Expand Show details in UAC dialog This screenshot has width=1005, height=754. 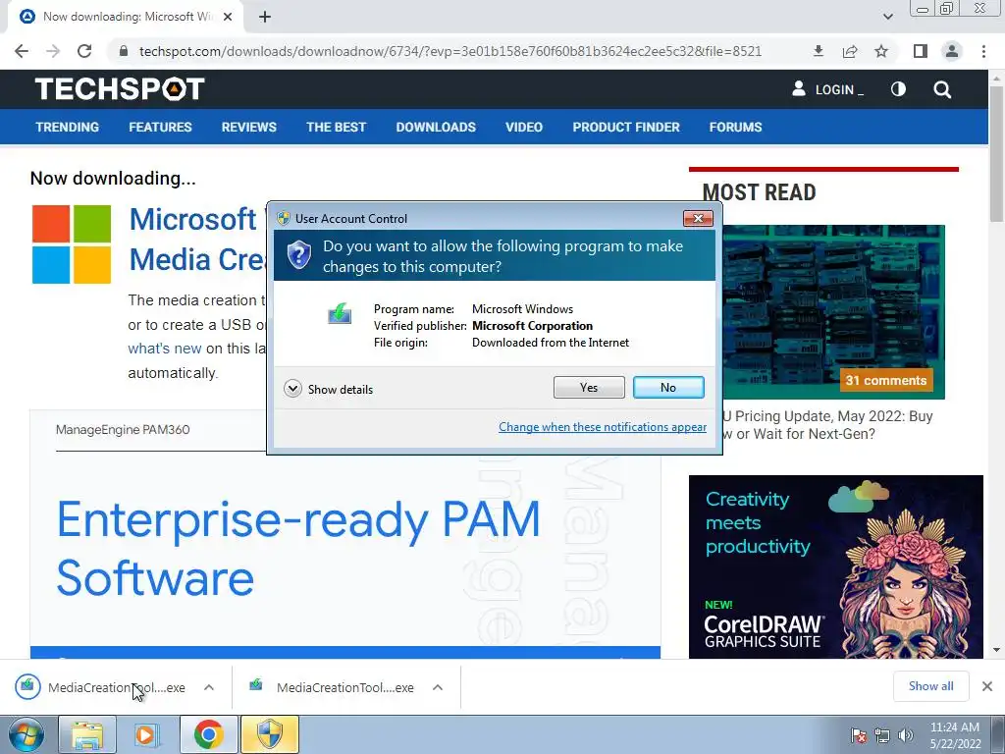tap(328, 389)
